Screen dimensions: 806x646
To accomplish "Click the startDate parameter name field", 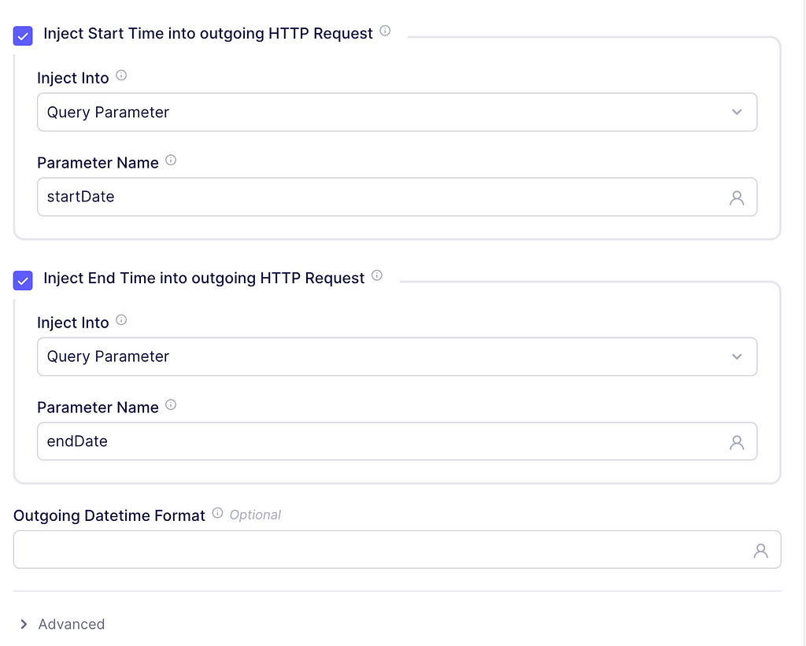I will (x=397, y=197).
